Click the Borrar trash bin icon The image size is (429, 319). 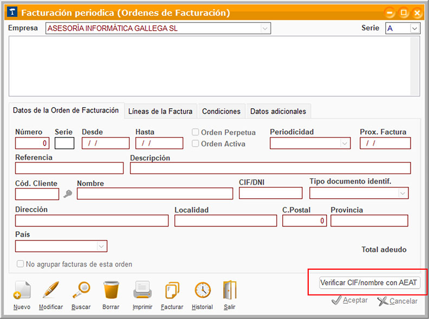pyautogui.click(x=110, y=291)
